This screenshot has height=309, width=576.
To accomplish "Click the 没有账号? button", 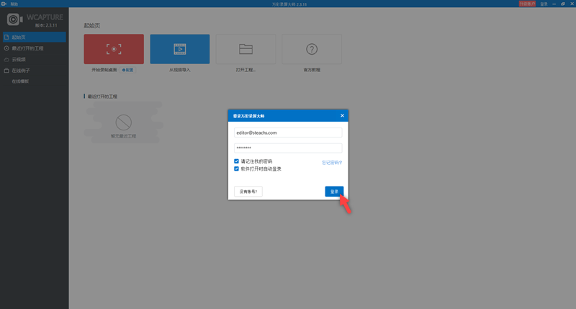I will point(248,192).
